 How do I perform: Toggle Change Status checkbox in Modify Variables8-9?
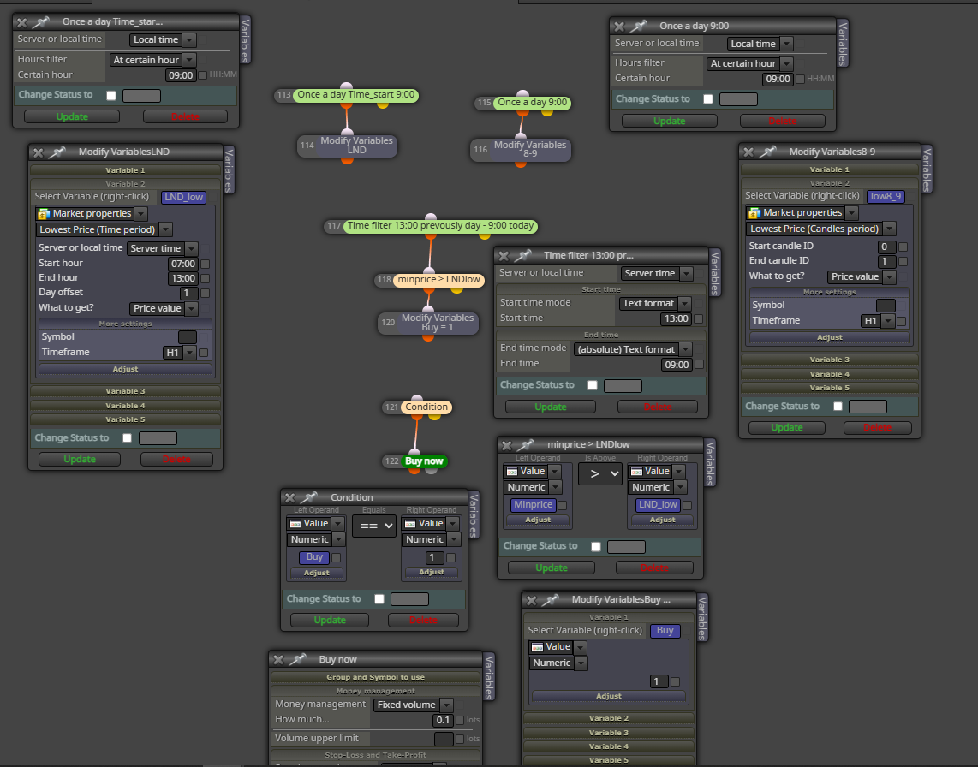tap(838, 407)
